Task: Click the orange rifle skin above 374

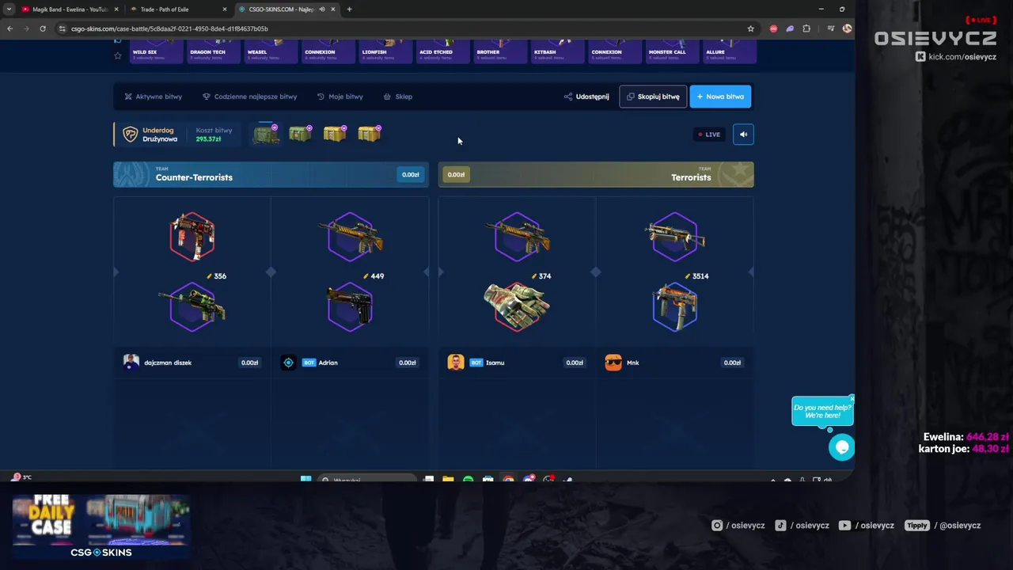Action: 517,236
